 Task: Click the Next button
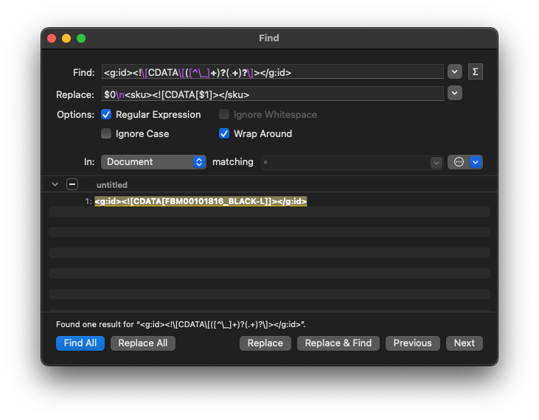pyautogui.click(x=464, y=343)
